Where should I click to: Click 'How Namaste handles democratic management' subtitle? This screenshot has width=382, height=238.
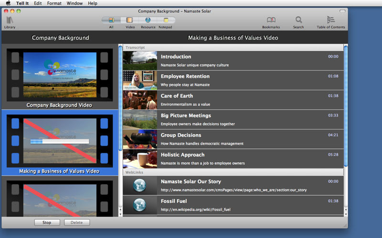pos(202,144)
